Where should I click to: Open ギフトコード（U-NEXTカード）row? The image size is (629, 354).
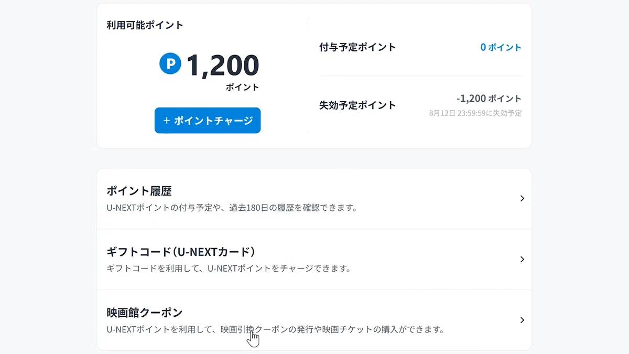pyautogui.click(x=314, y=260)
